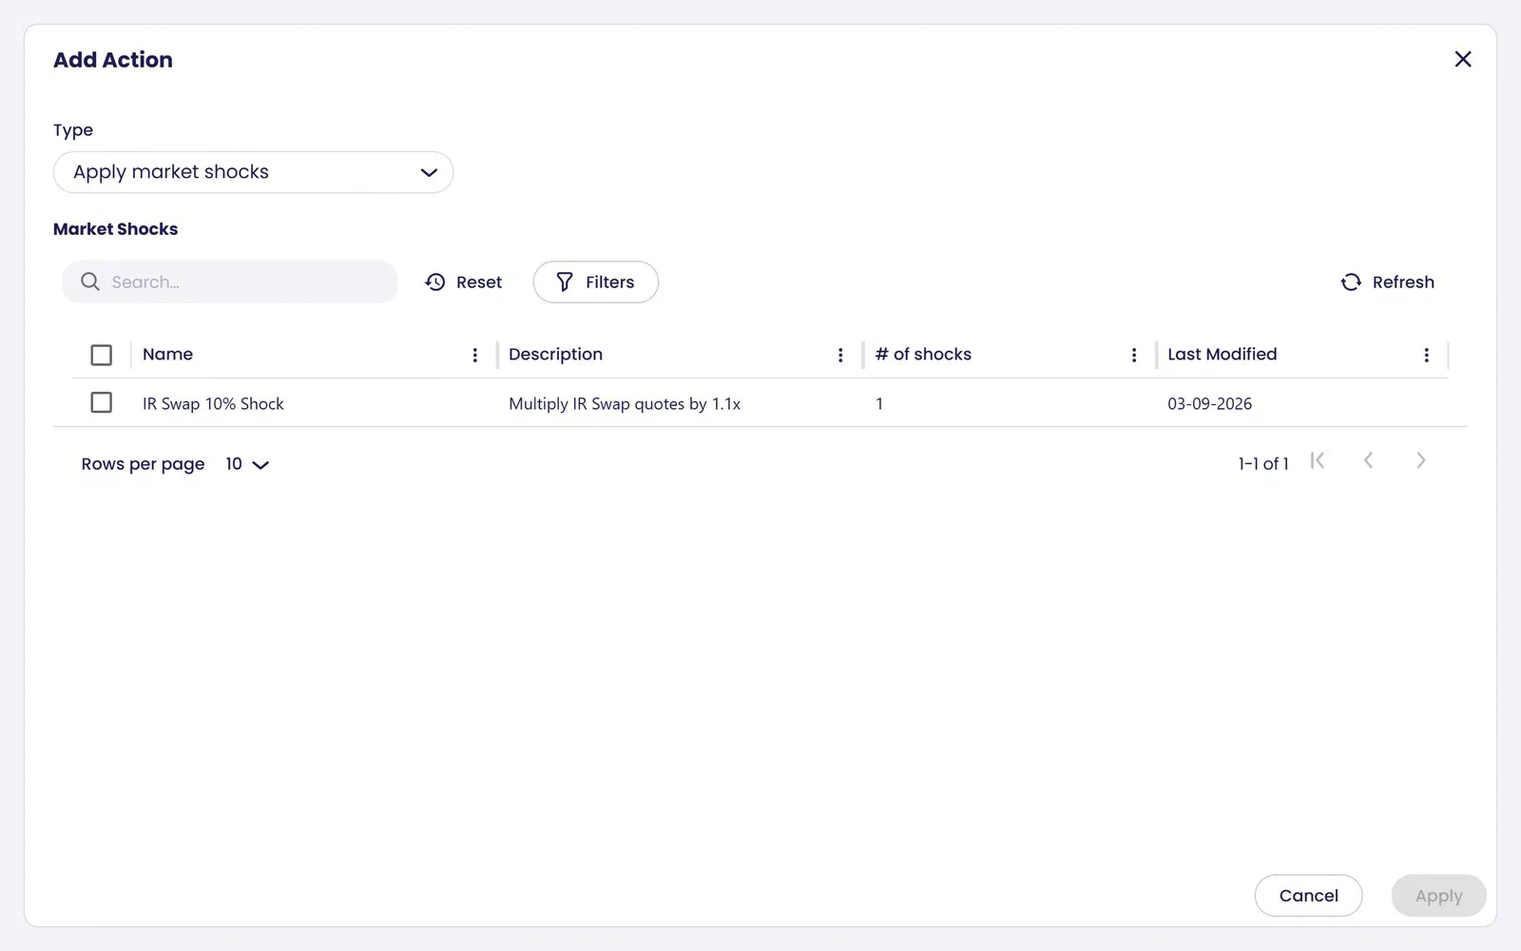Click the IR Swap 10% Shock name
Screen dimensions: 1521x951
click(213, 403)
